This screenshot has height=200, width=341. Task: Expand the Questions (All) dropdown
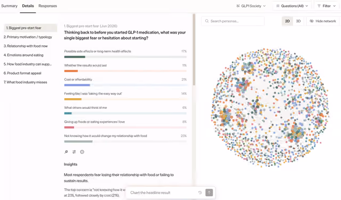coord(292,6)
